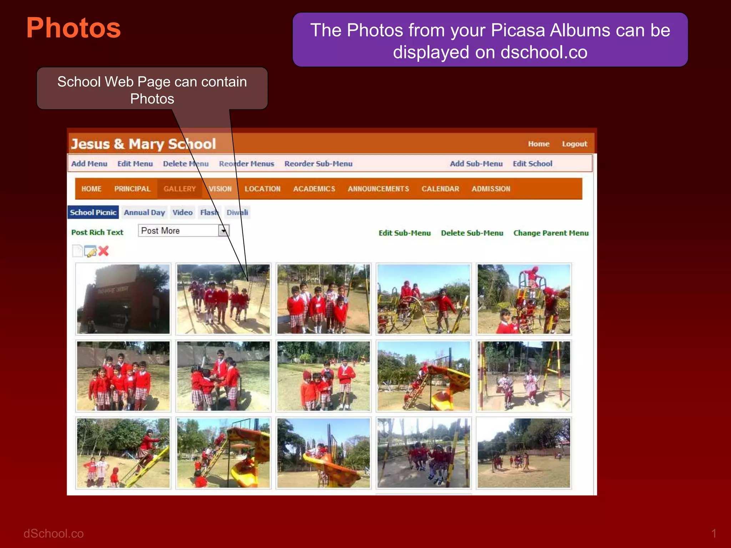Select the ANNOUNCEMENTS menu item
This screenshot has height=548, width=731.
pos(378,189)
